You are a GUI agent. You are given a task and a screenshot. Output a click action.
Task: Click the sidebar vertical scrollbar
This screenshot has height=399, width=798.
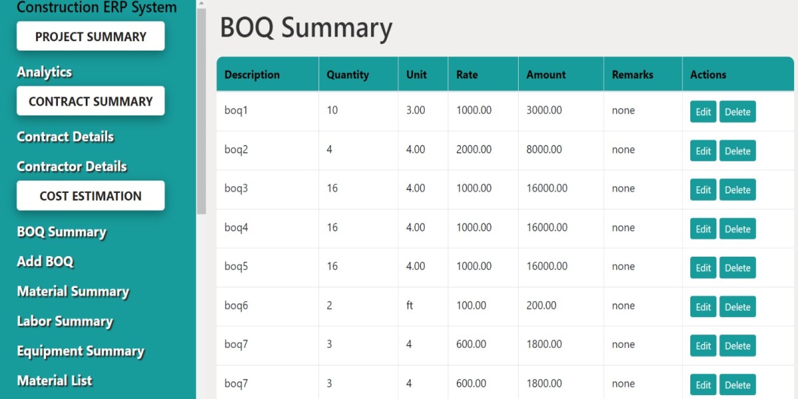point(201,110)
